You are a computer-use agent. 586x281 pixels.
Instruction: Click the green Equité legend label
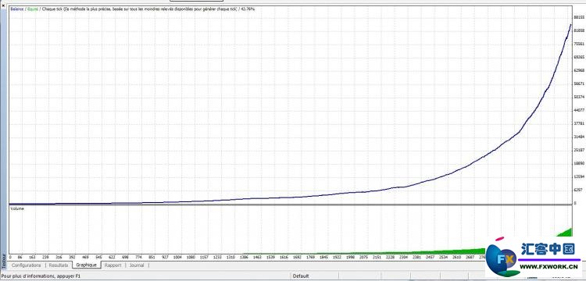point(33,9)
